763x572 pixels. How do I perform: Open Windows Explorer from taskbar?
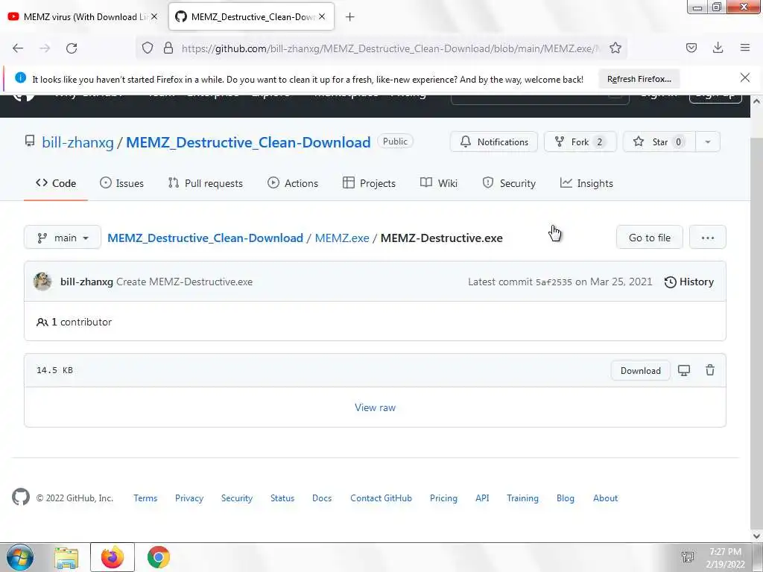click(x=66, y=558)
